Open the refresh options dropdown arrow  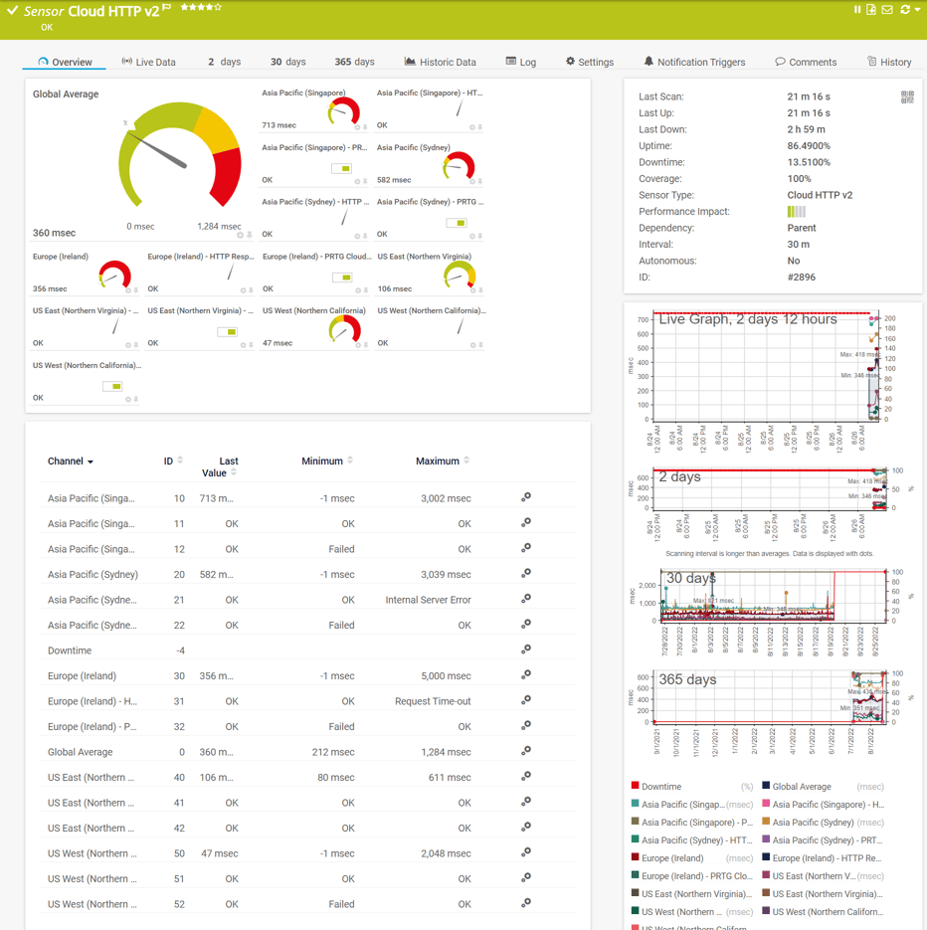[x=915, y=9]
